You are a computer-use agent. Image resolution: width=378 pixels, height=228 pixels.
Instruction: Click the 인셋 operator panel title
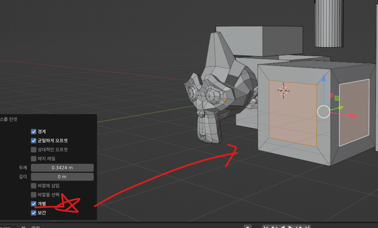tap(9, 119)
